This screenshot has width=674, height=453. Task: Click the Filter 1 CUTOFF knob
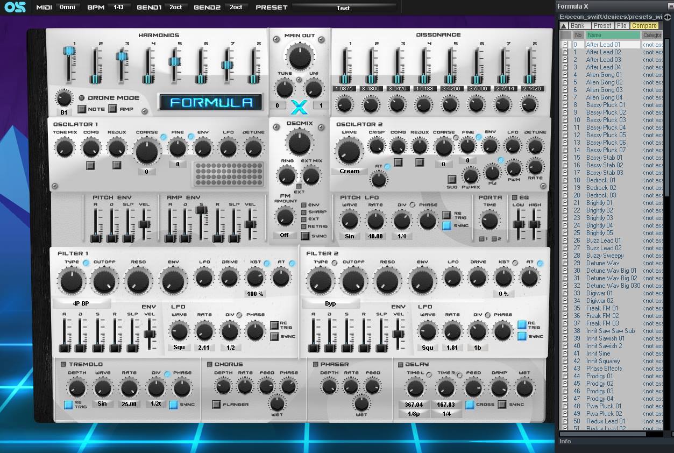pos(104,280)
